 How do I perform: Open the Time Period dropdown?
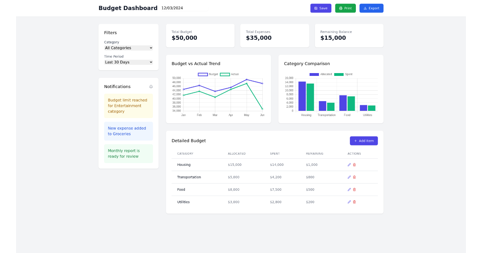tap(129, 62)
